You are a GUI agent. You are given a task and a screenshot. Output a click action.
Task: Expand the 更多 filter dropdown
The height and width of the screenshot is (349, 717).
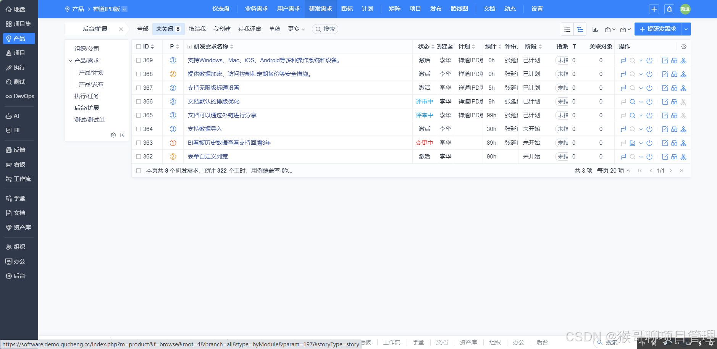(x=297, y=29)
